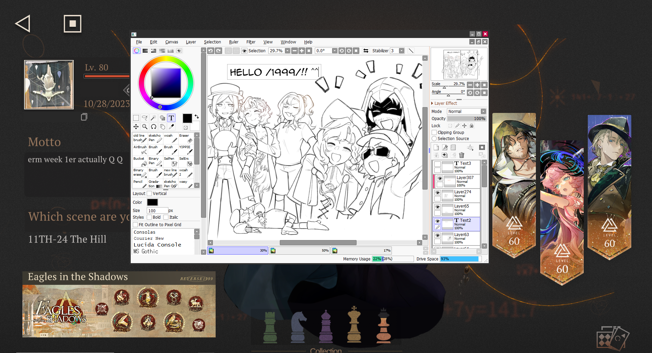Create a new linework layer
This screenshot has height=353, width=652.
[x=445, y=147]
